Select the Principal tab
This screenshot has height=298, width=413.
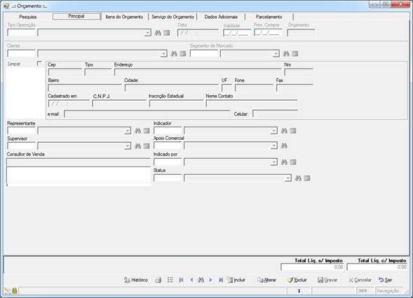point(76,16)
